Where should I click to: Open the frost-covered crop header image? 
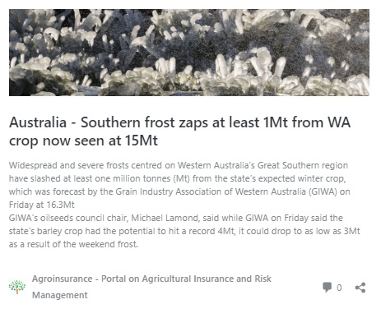click(x=189, y=53)
